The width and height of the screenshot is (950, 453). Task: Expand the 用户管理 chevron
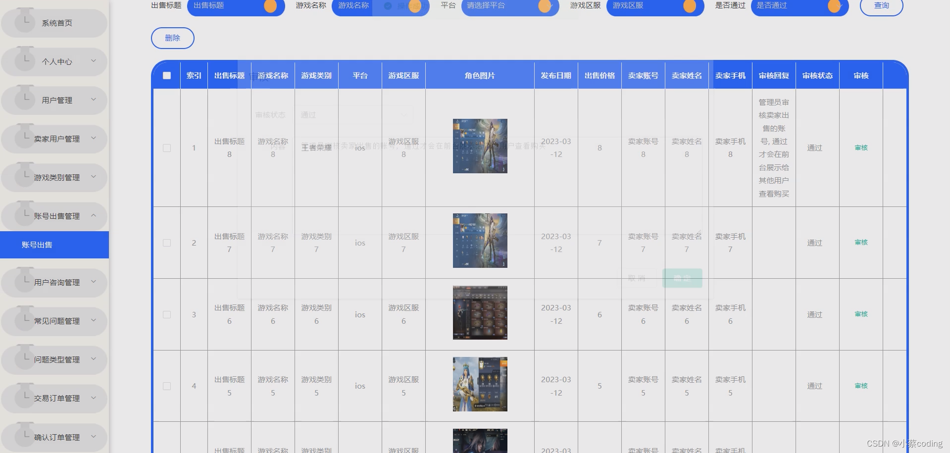point(93,100)
